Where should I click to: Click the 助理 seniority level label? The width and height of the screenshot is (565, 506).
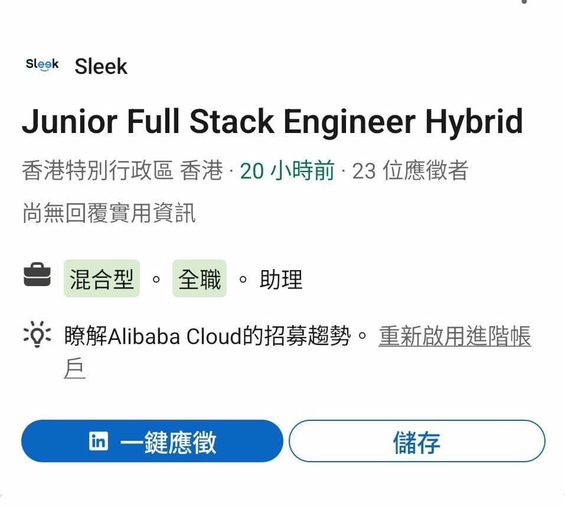pyautogui.click(x=281, y=279)
